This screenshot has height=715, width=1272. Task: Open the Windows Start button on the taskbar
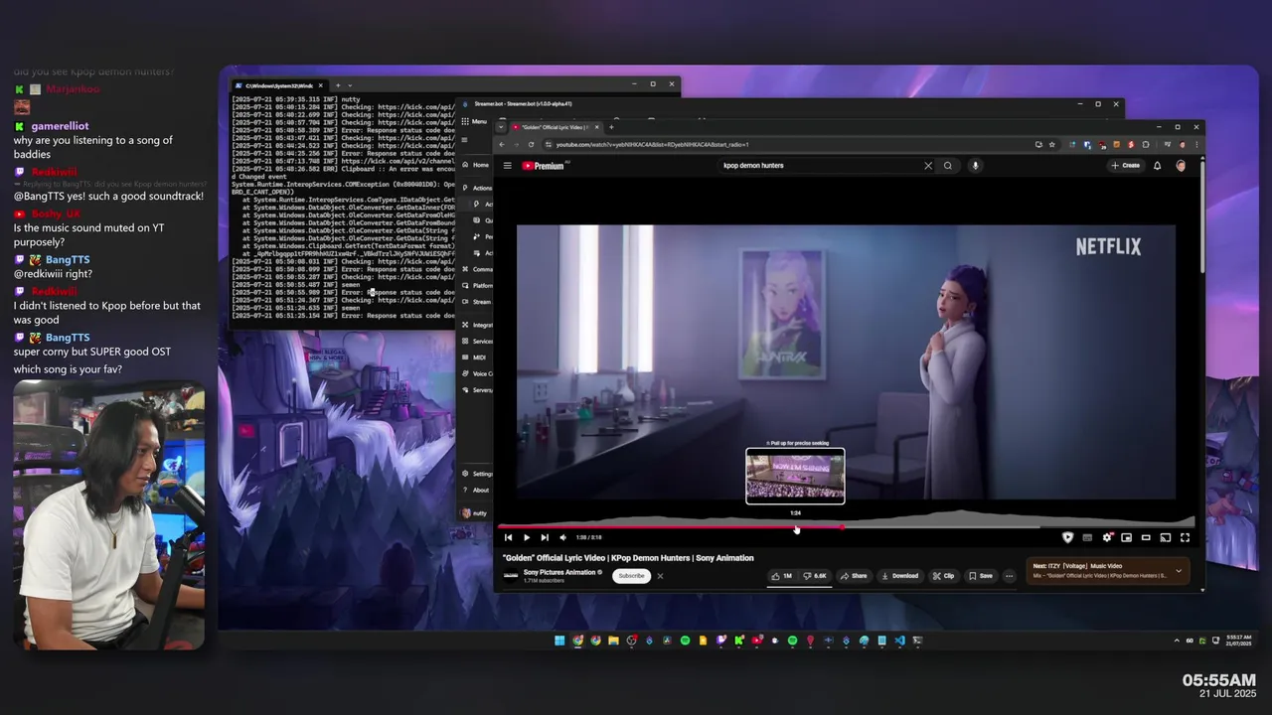coord(559,641)
